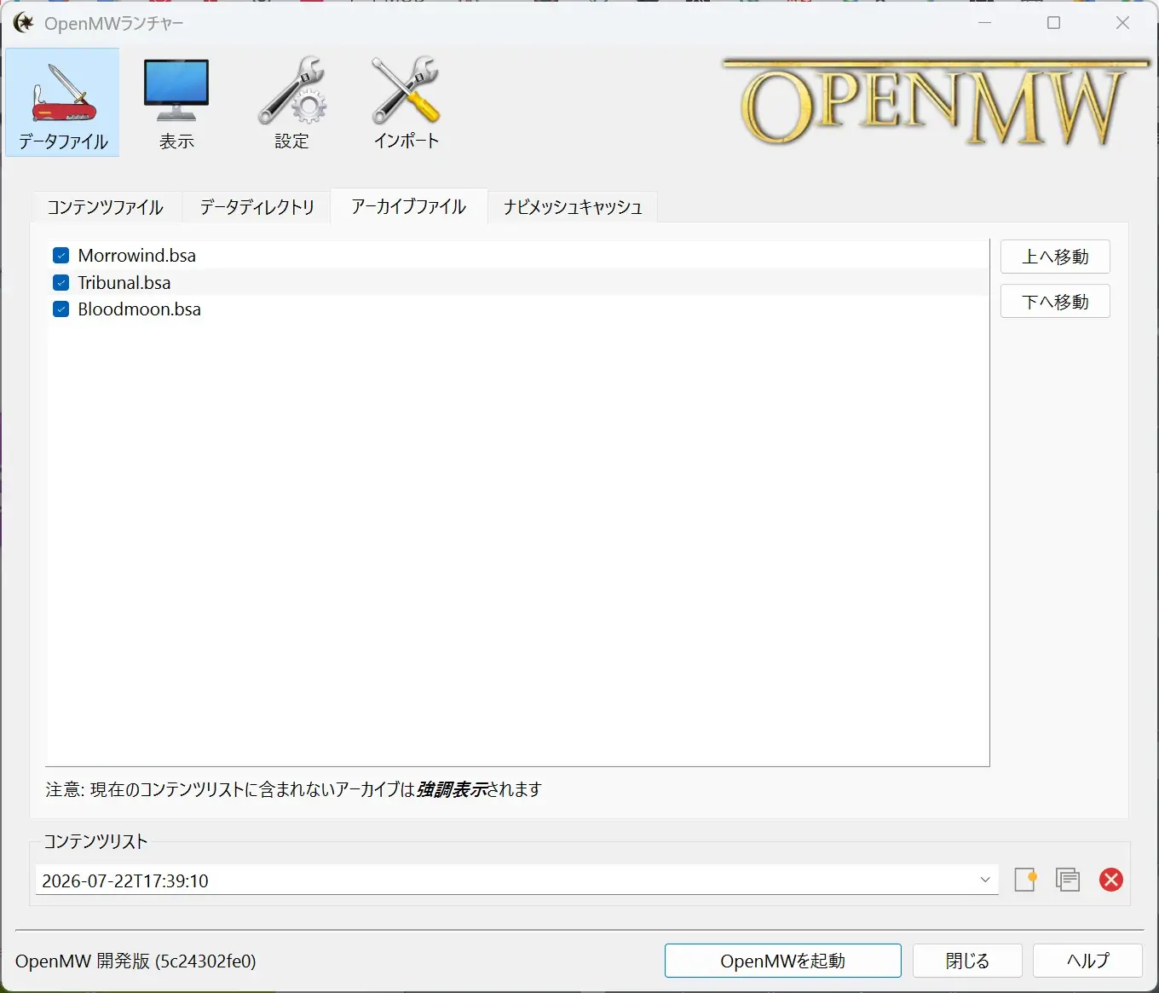Viewport: 1159px width, 993px height.
Task: Open the インポート import section
Action: 406,102
